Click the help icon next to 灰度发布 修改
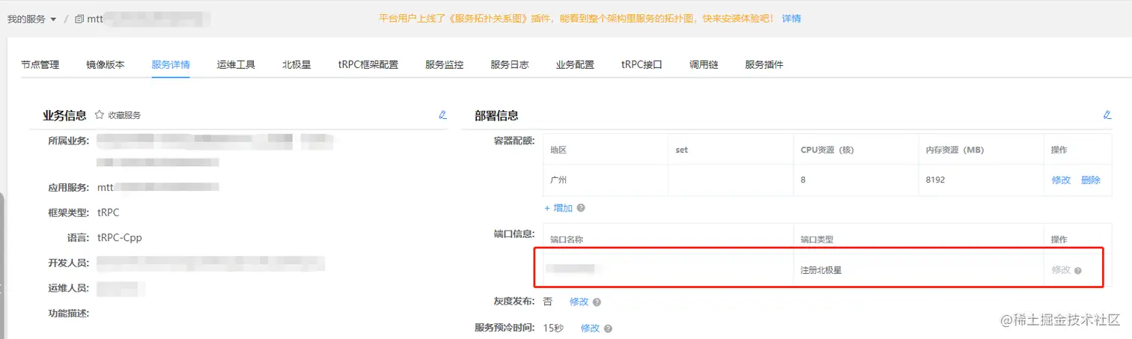The image size is (1132, 339). (597, 302)
